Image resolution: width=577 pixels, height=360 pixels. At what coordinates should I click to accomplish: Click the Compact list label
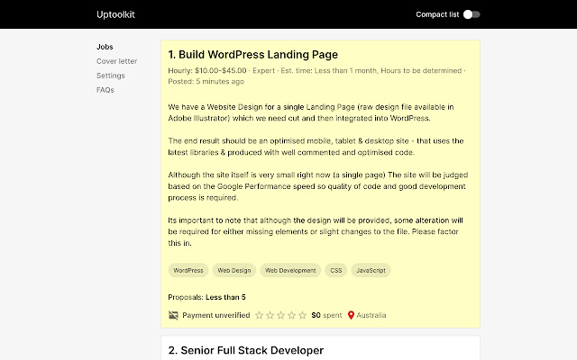click(x=437, y=14)
